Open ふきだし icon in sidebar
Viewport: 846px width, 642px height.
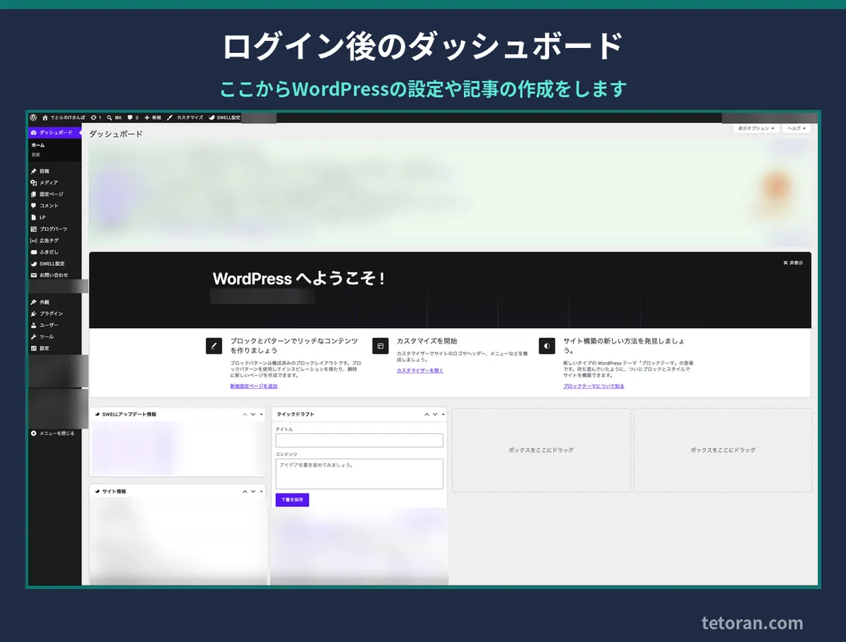33,252
